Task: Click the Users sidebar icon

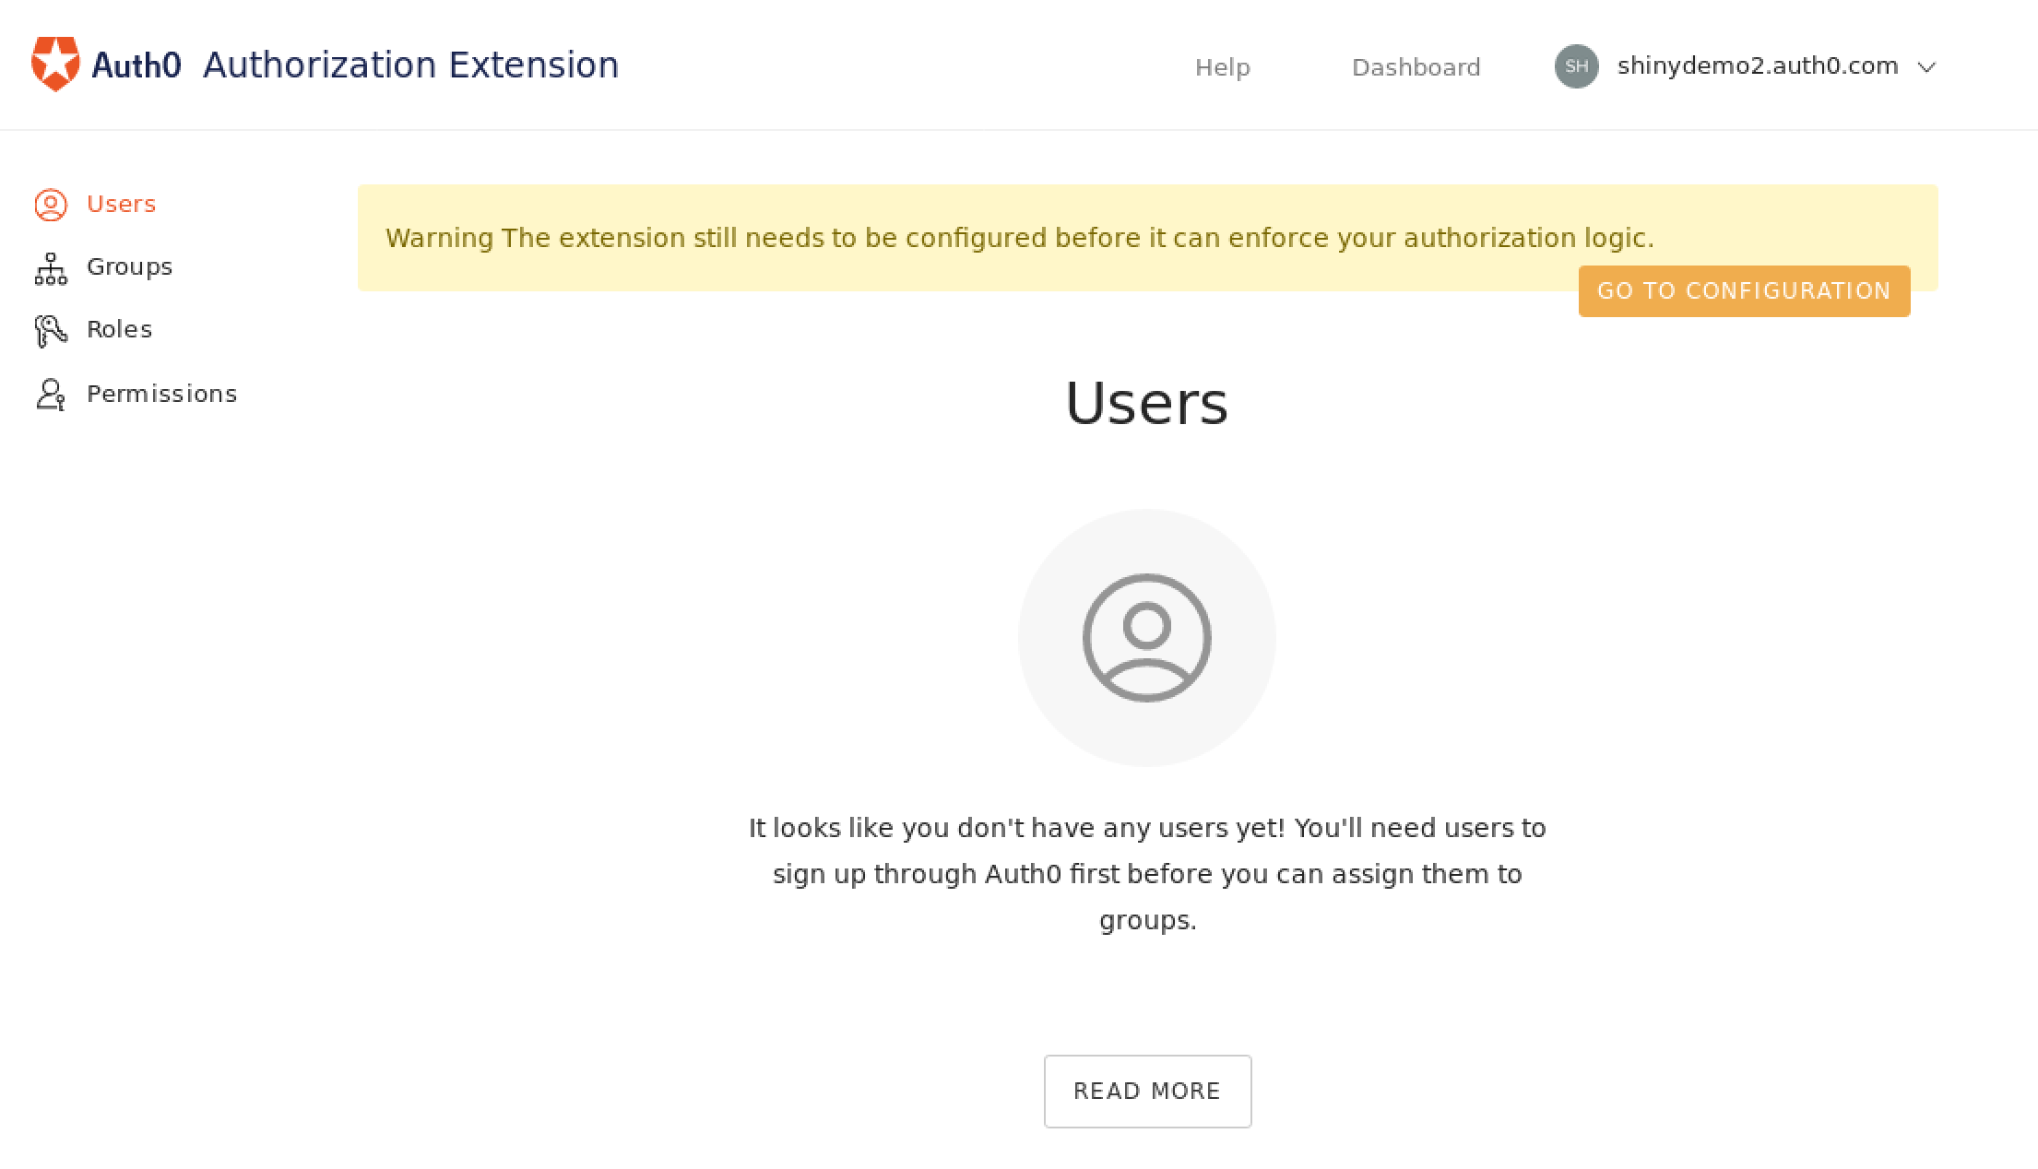Action: pyautogui.click(x=51, y=205)
